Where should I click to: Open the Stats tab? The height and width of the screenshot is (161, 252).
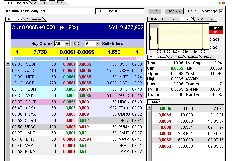click(154, 19)
